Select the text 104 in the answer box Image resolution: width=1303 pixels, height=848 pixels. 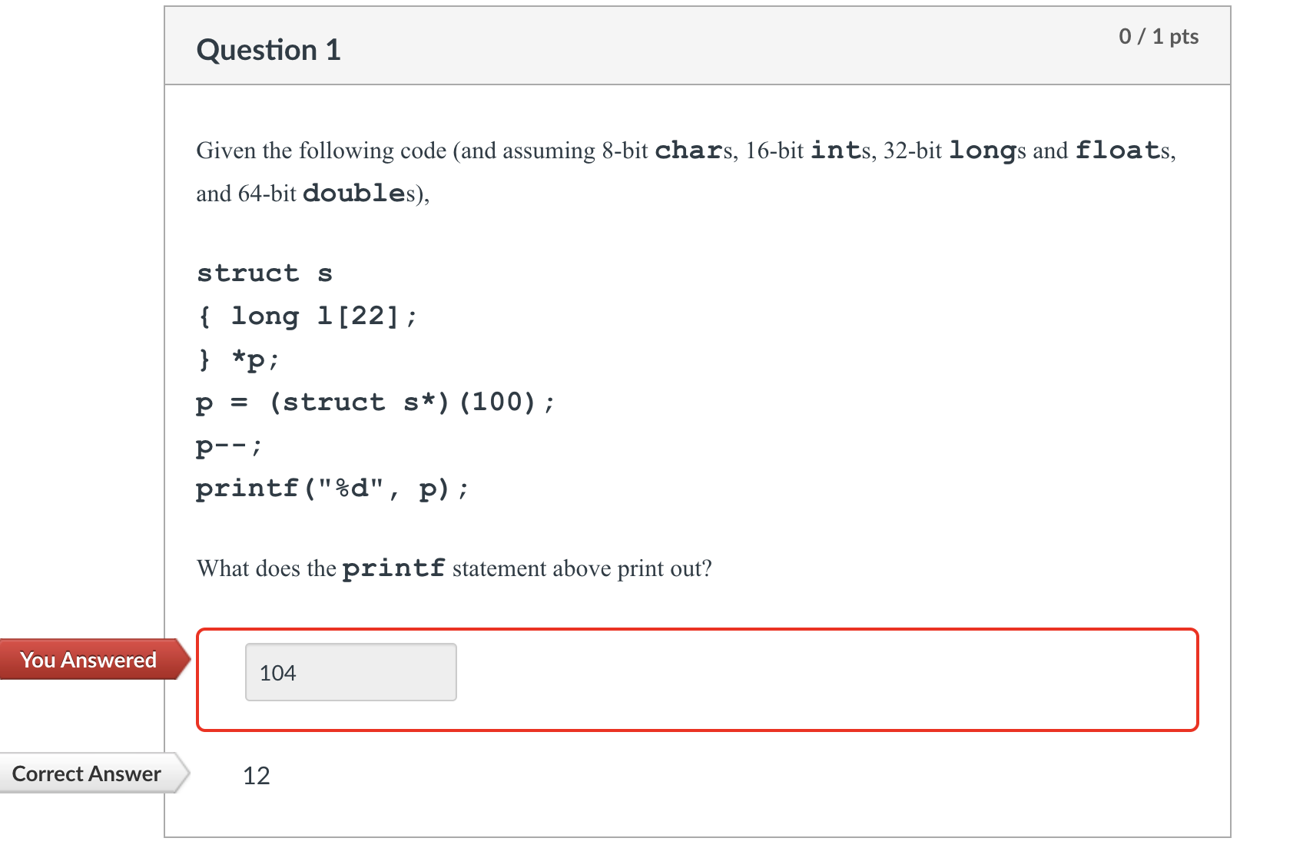[x=277, y=671]
